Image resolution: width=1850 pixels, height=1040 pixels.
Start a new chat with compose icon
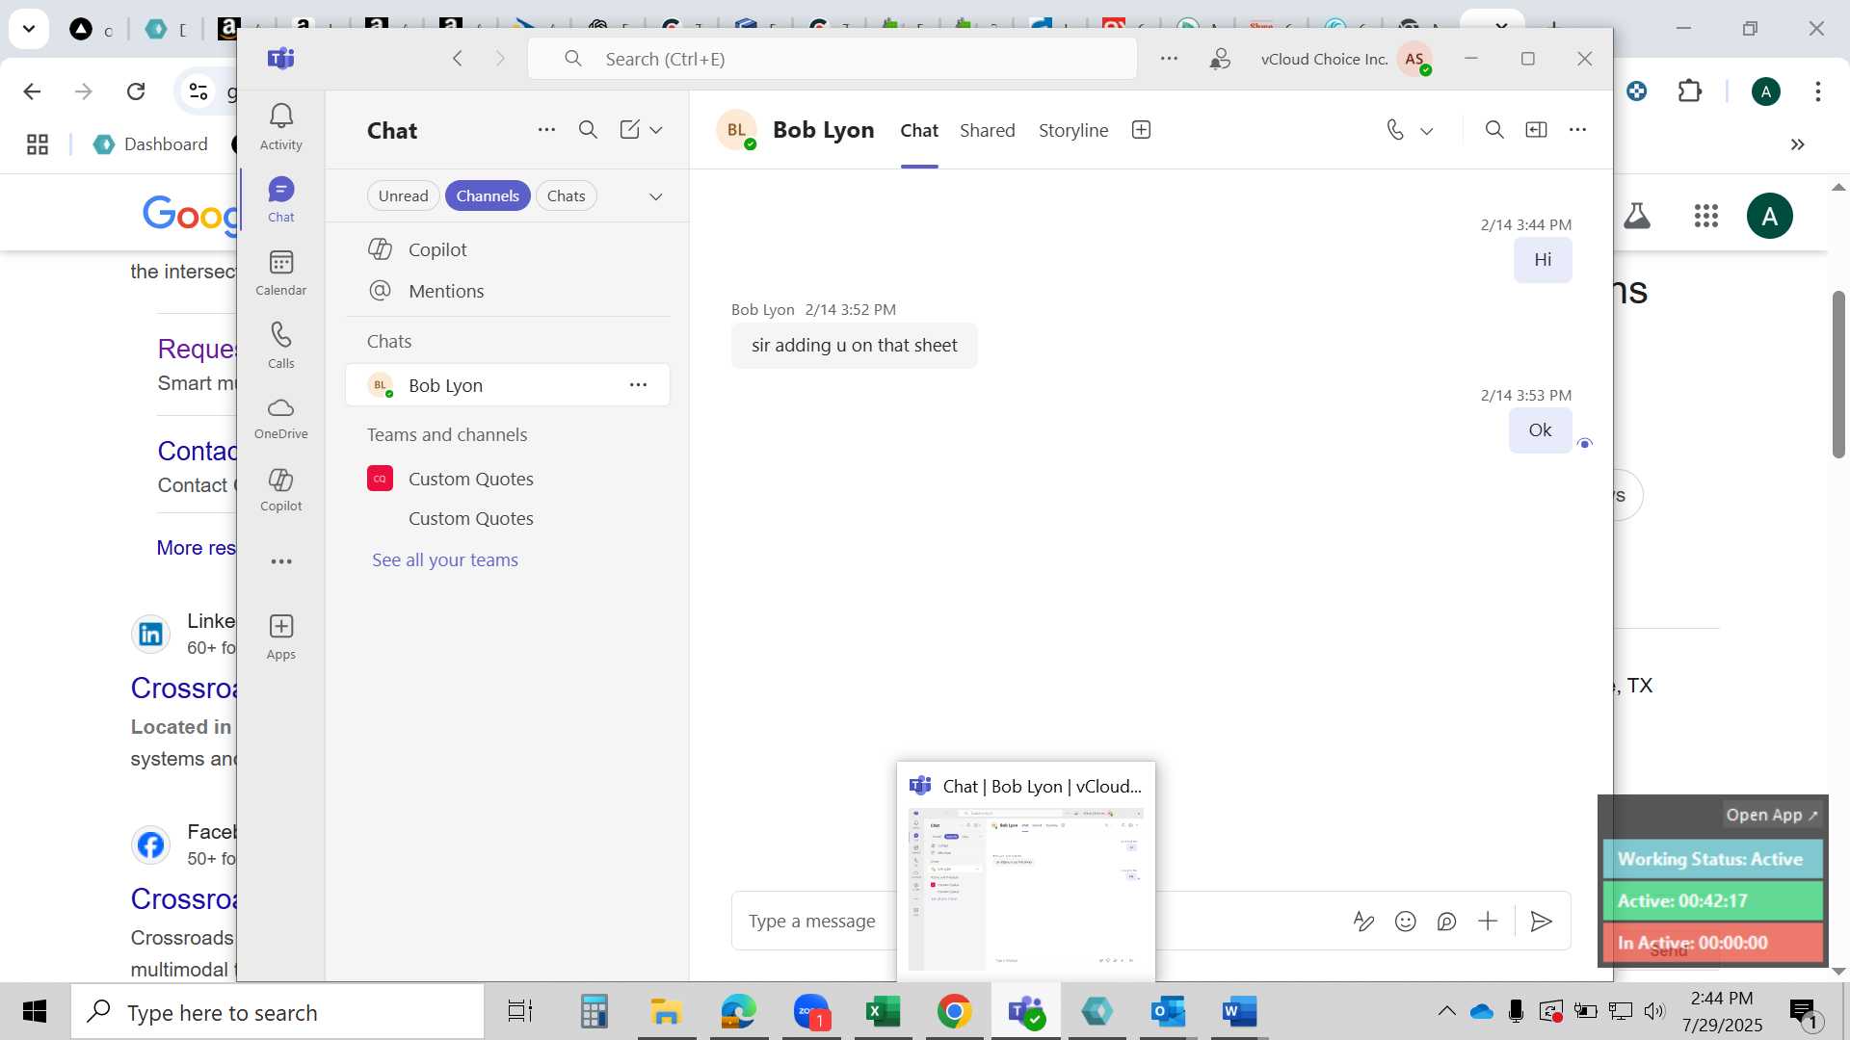point(629,129)
